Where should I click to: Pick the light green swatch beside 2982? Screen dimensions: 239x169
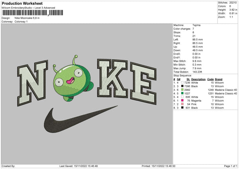(x=182, y=90)
